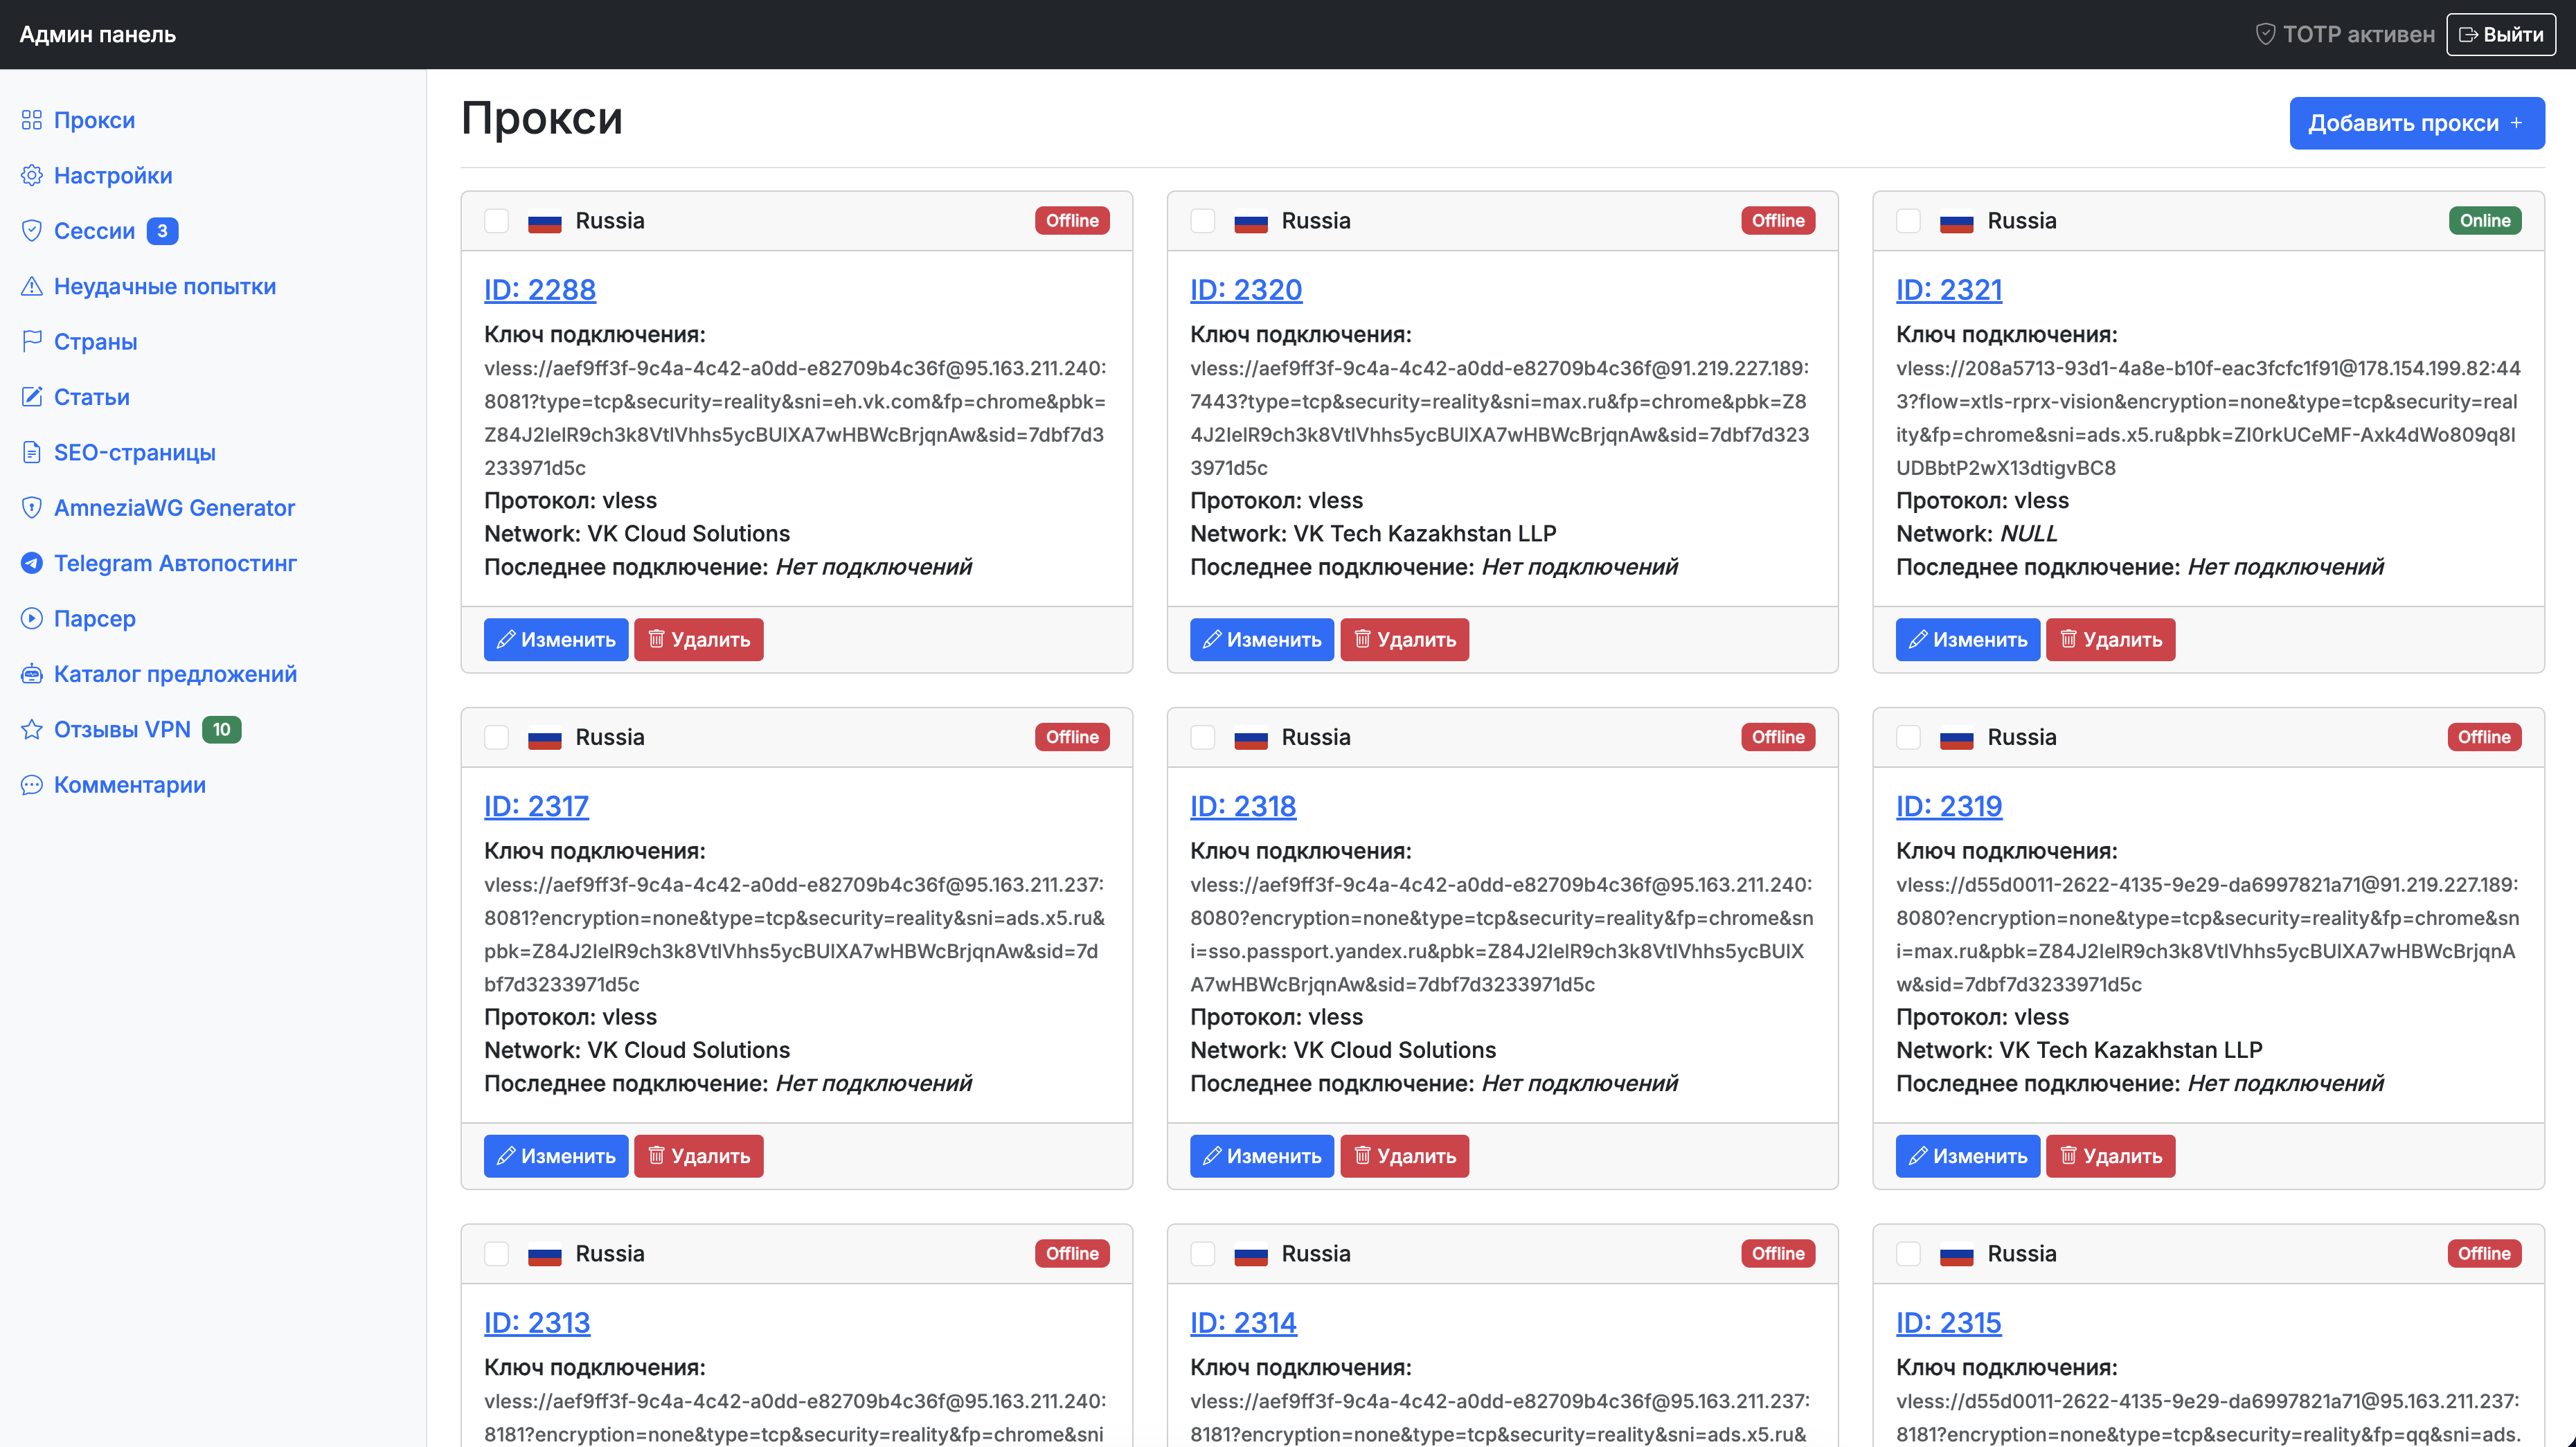
Task: Click the Страны flag icon
Action: click(x=32, y=341)
